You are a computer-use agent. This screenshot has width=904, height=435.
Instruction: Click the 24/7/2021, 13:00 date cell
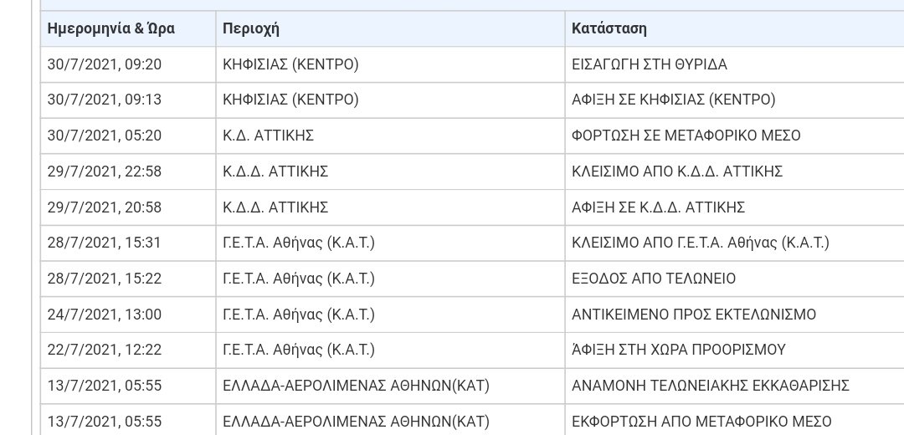coord(128,315)
